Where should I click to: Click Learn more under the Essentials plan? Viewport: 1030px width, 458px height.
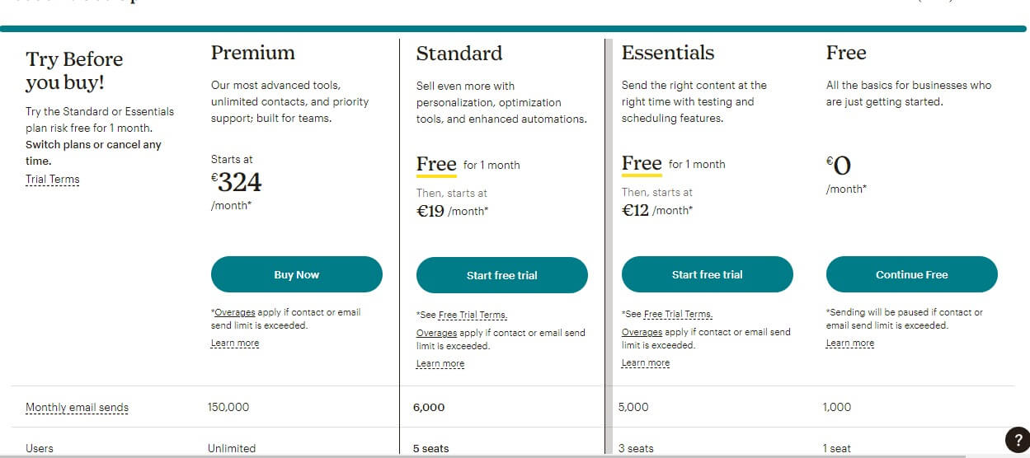(646, 363)
